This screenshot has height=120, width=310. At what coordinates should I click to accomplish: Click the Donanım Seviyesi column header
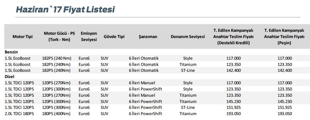[188, 36]
